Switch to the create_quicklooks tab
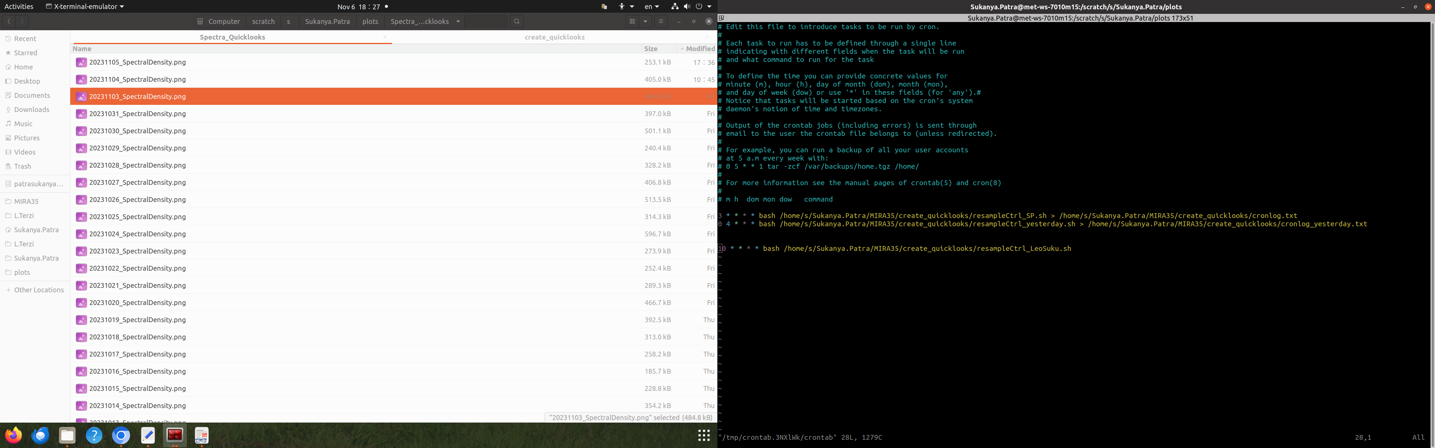 (554, 37)
